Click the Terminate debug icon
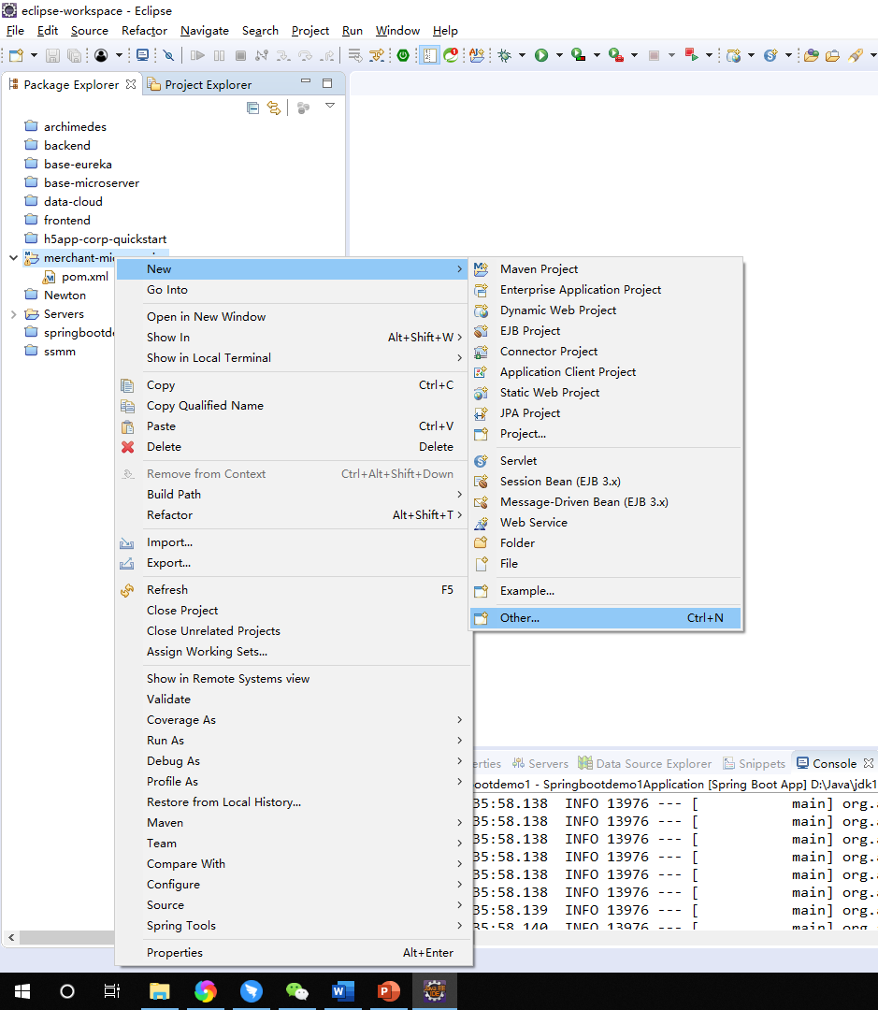 pos(240,55)
